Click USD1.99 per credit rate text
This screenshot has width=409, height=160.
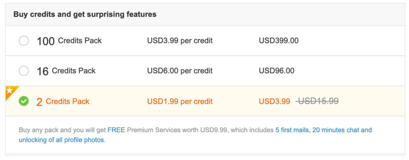tap(180, 101)
